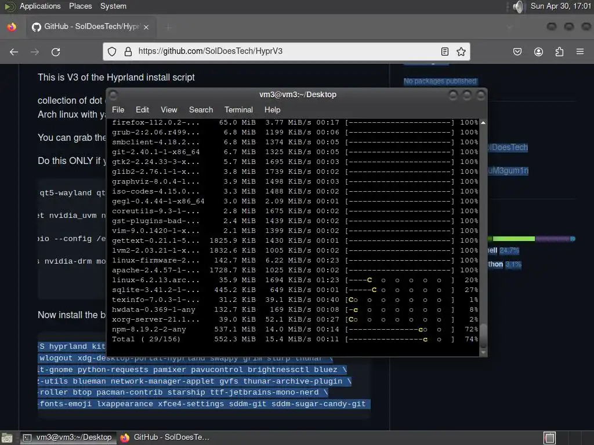The height and width of the screenshot is (445, 594).
Task: Click the linux-firmware download row
Action: coord(295,260)
